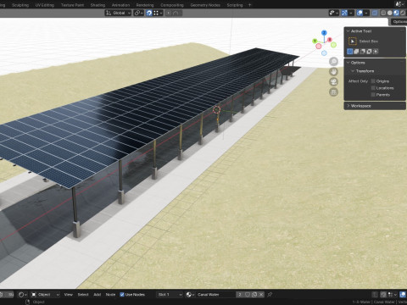407x305 pixels.
Task: Switch to the UV Editing workspace
Action: coord(44,5)
